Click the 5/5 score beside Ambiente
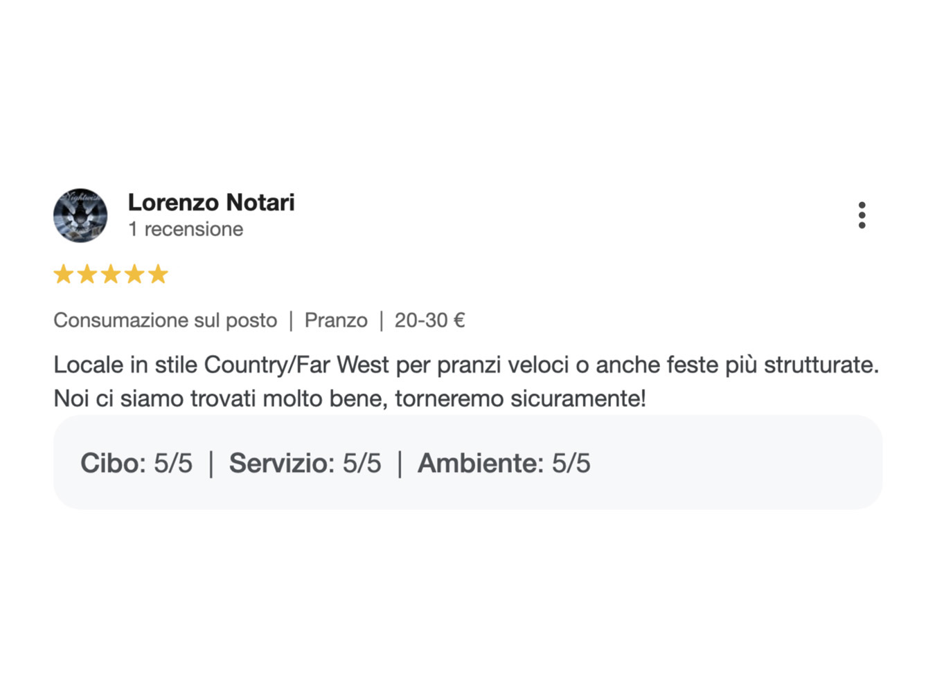 [571, 463]
